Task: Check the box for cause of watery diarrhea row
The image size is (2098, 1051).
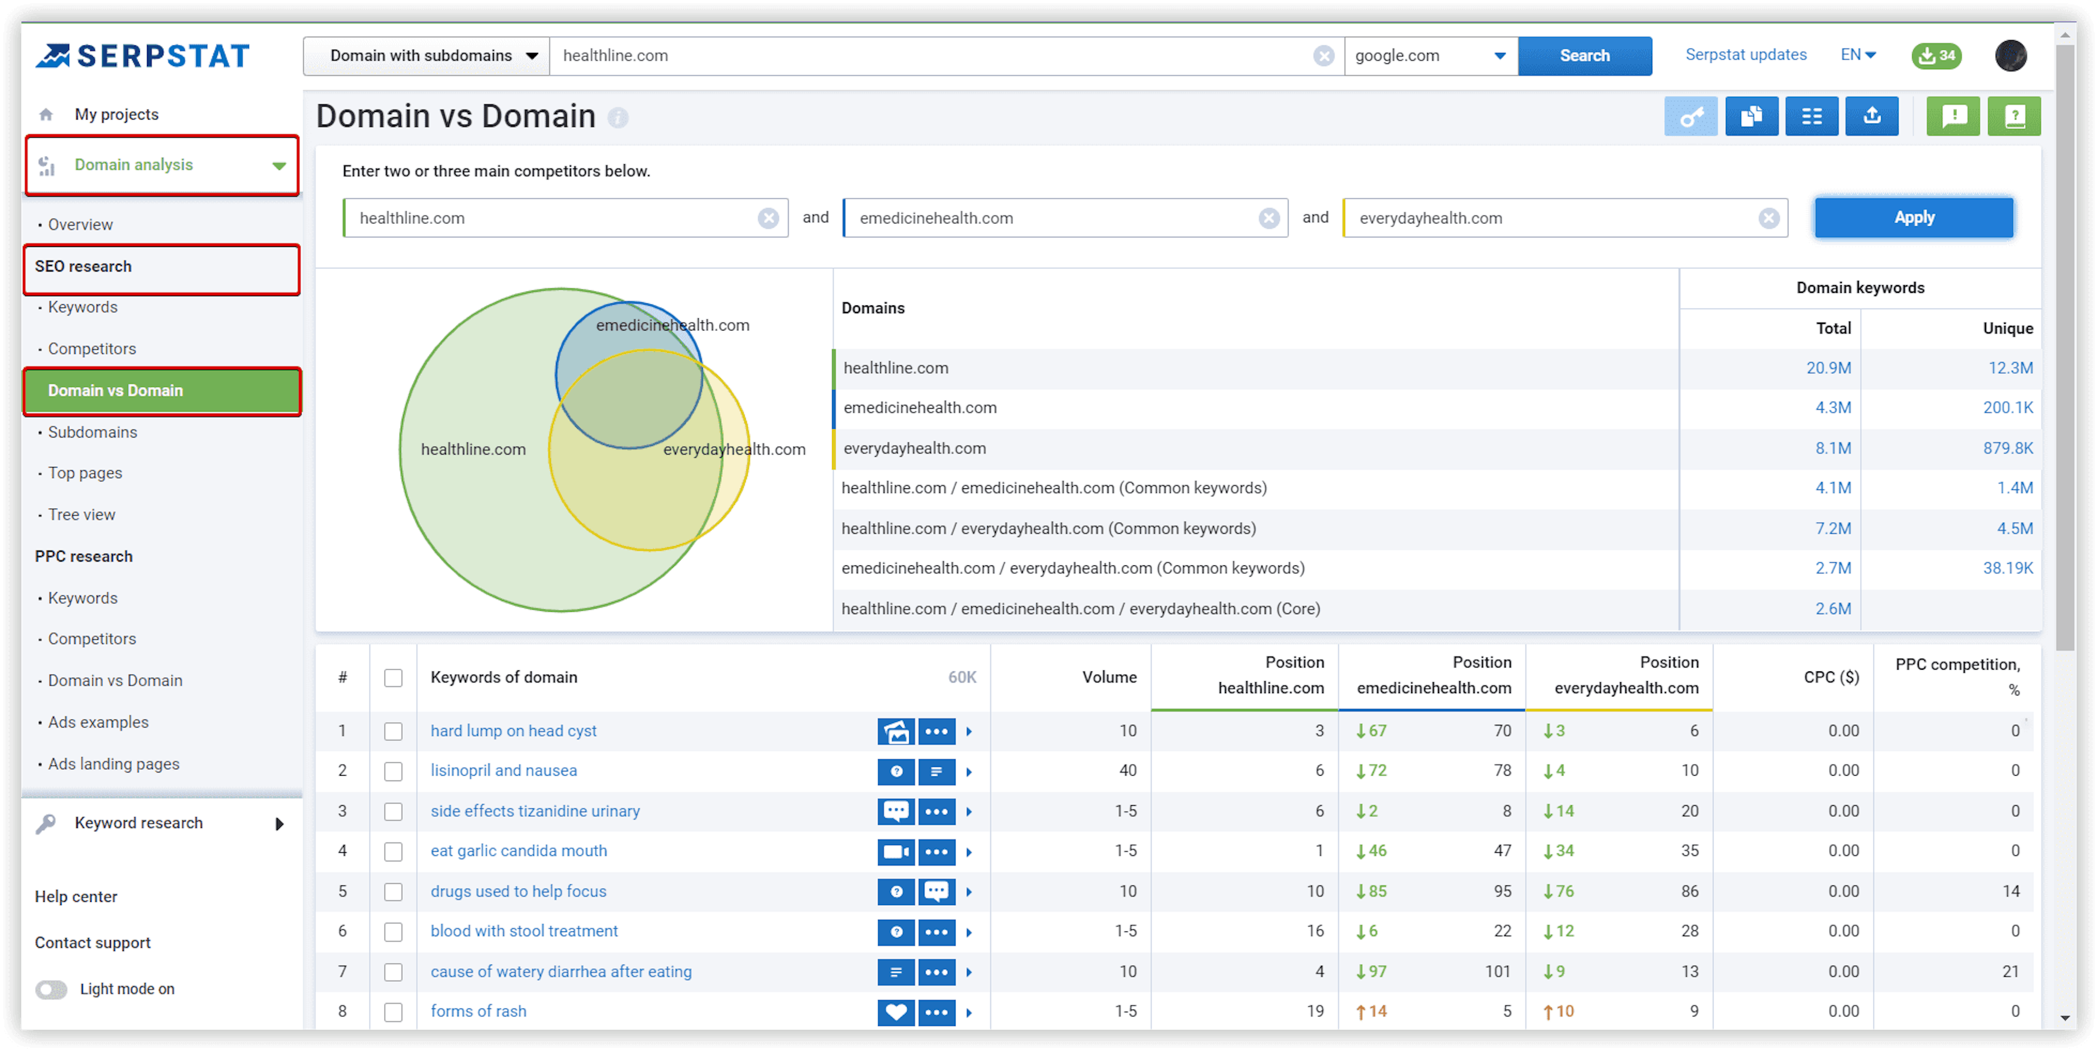Action: click(x=393, y=971)
